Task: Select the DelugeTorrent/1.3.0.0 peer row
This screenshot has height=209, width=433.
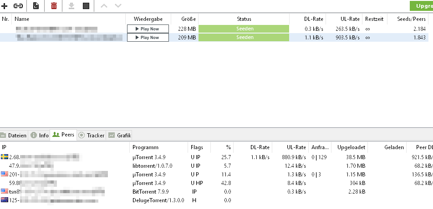Action: coord(158,200)
